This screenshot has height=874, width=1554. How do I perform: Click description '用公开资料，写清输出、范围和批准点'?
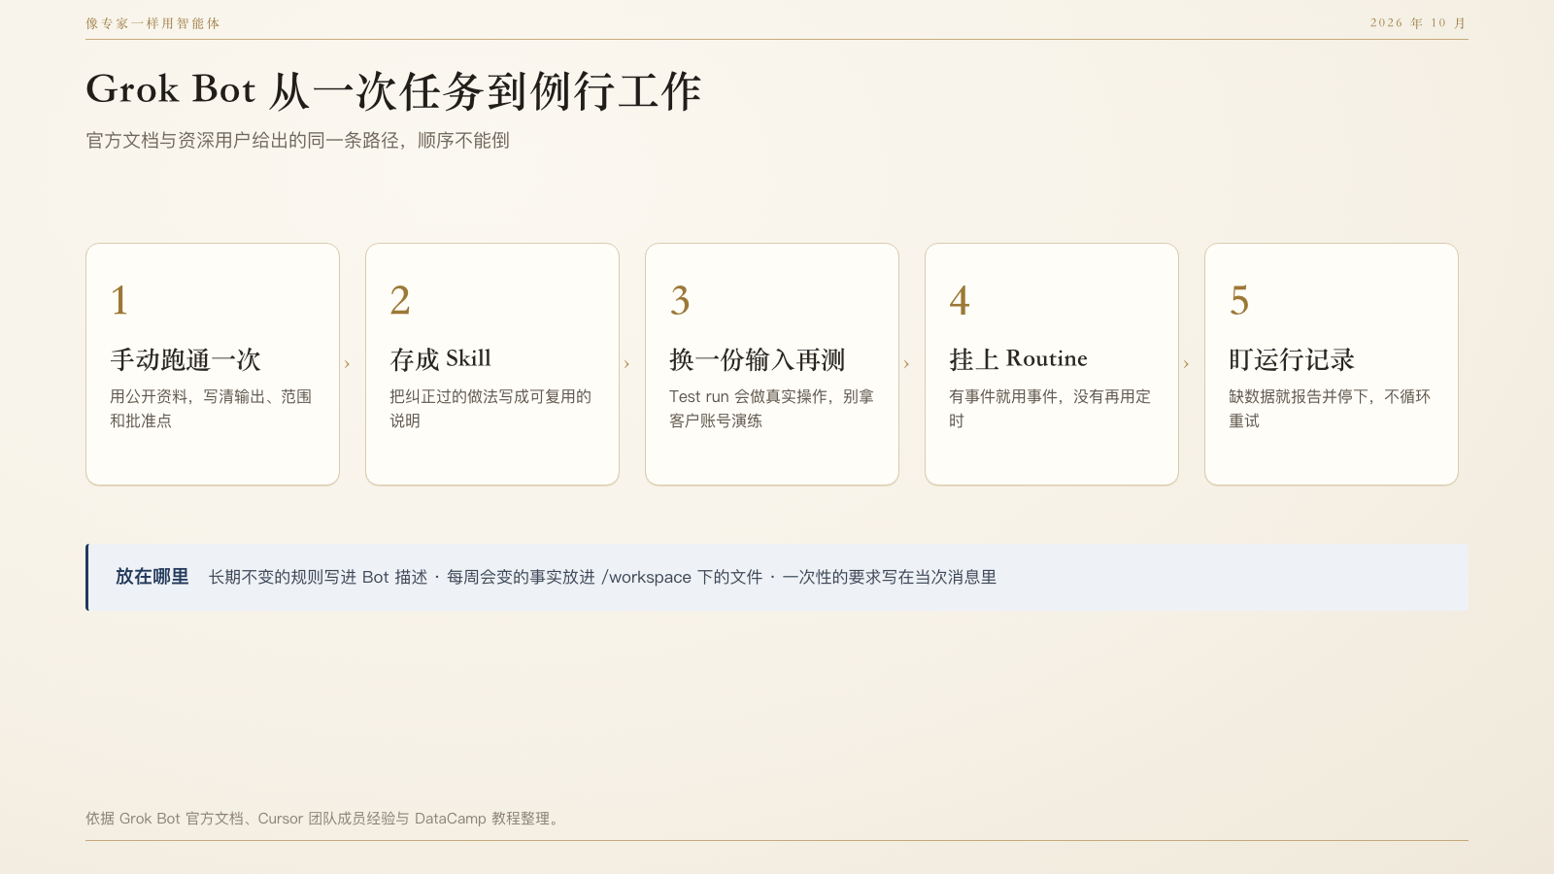tap(211, 409)
